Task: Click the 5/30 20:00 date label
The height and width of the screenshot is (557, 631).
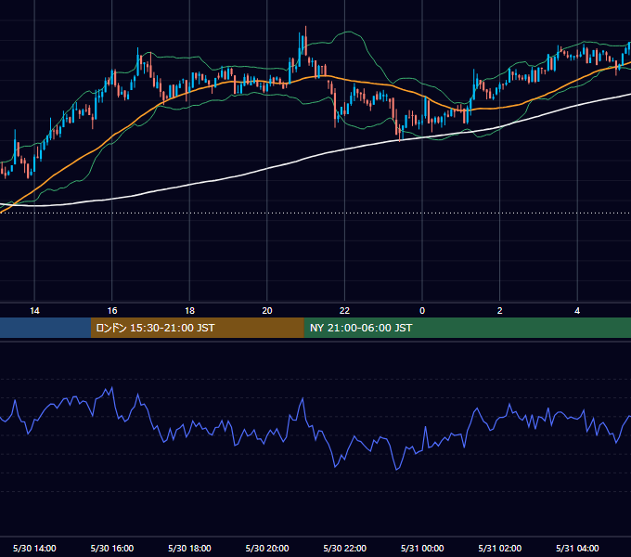Action: pos(267,548)
